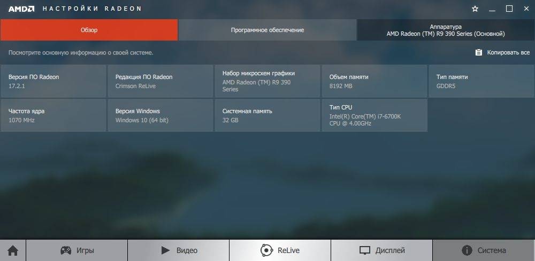Click the gamepad icon on Игры

tap(66, 250)
